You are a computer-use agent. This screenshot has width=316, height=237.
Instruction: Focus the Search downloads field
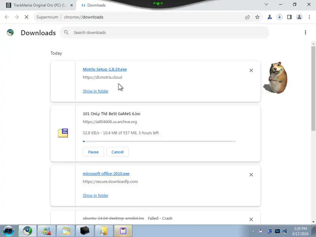tap(164, 32)
